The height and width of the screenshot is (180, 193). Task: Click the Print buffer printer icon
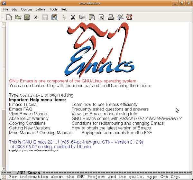click(x=111, y=17)
